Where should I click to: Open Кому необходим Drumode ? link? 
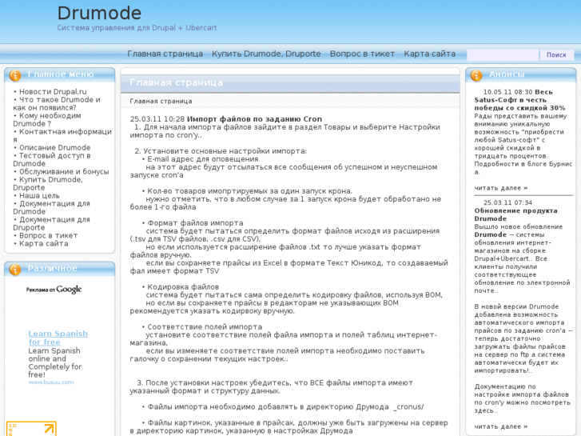tap(47, 119)
